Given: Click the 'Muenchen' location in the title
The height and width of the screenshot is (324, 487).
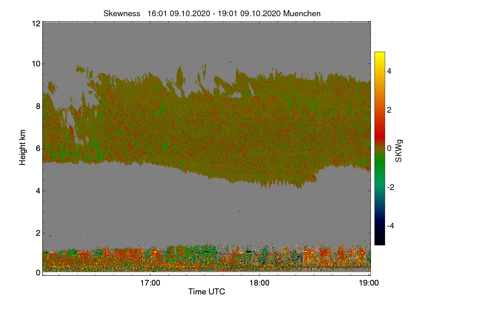Looking at the screenshot, I should point(302,13).
